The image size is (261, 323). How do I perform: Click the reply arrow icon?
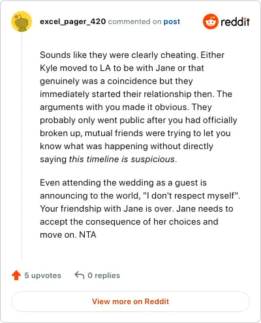click(80, 275)
